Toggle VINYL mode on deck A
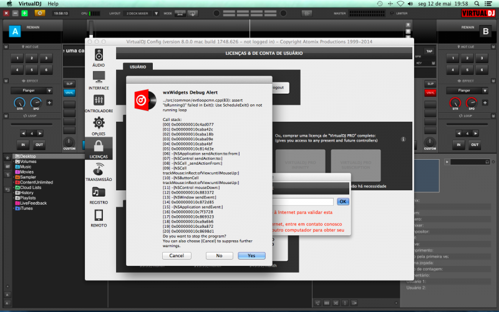Screen dimensions: 499x312 [69, 92]
